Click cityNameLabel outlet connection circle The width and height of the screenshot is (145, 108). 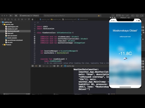pyautogui.click(x=34, y=37)
